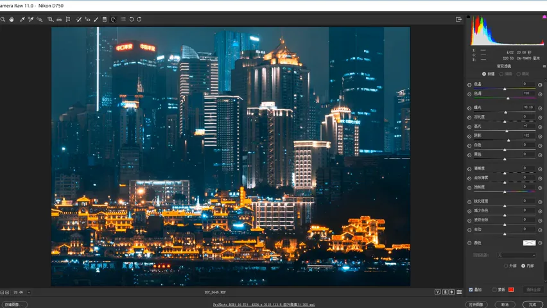Rotate image clockwise
The width and height of the screenshot is (547, 308).
click(x=139, y=19)
